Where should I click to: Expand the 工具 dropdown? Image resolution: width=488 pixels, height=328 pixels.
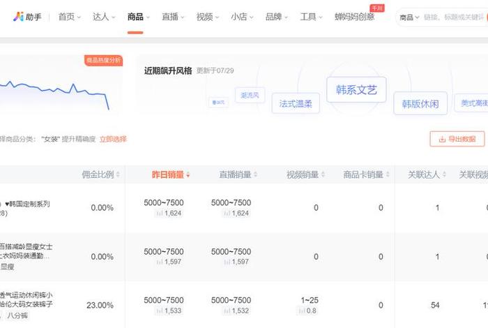311,17
